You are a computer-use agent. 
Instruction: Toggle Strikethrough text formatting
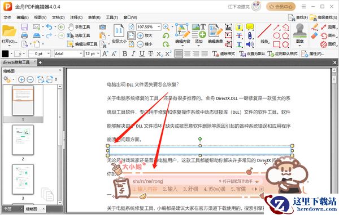coord(151,53)
